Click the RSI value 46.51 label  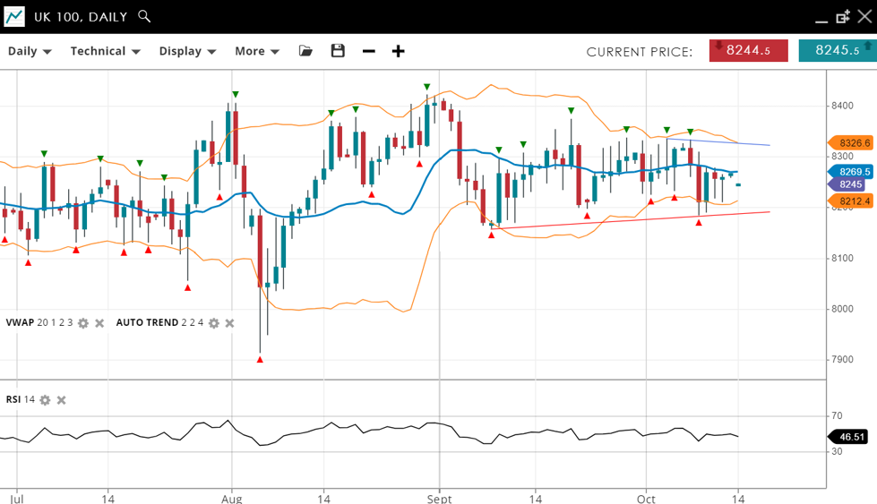click(852, 437)
